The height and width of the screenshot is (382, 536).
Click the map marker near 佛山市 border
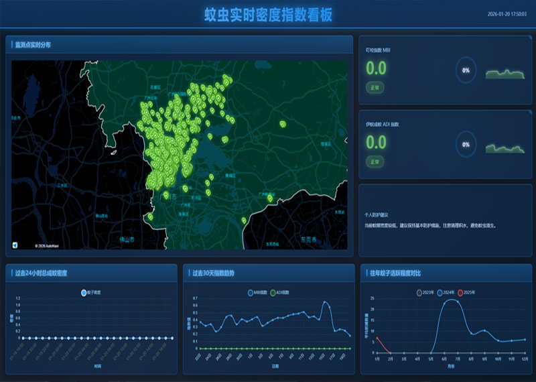150,216
